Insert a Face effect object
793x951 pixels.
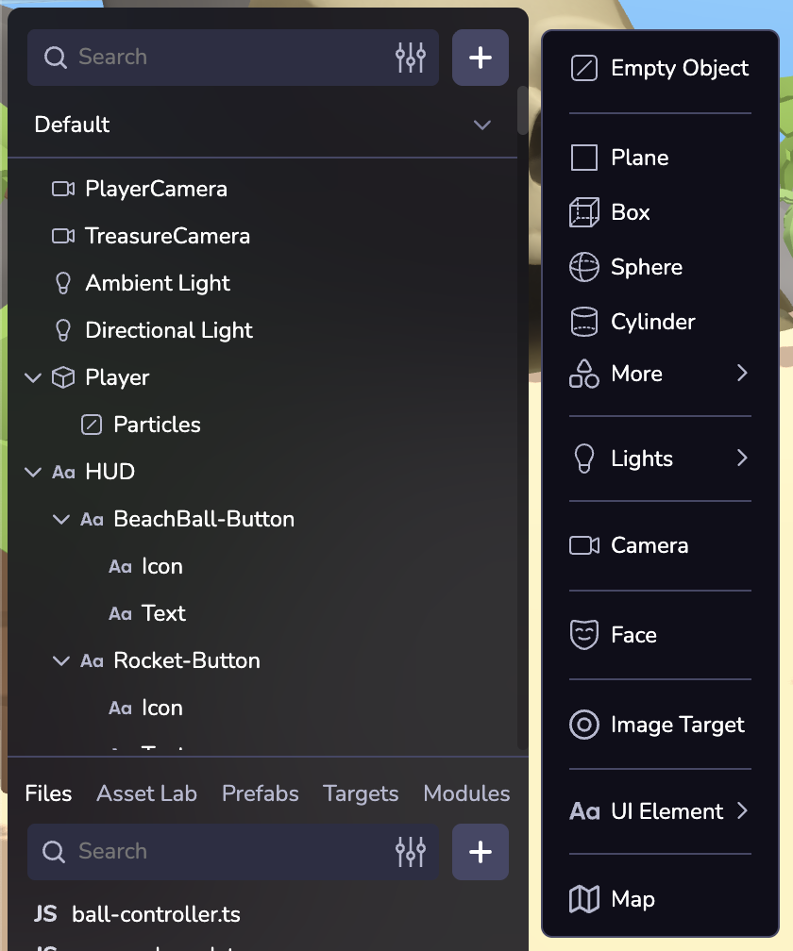click(x=633, y=635)
